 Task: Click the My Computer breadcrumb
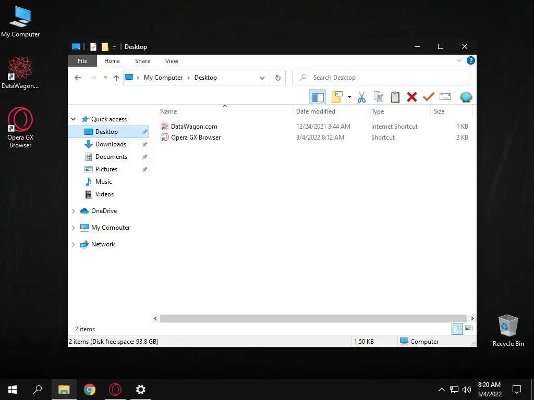(x=163, y=78)
